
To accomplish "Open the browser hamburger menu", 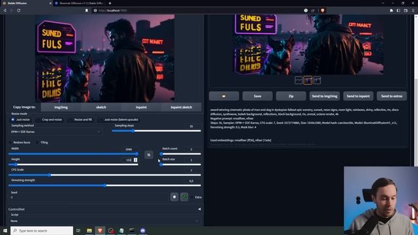I will pyautogui.click(x=413, y=10).
